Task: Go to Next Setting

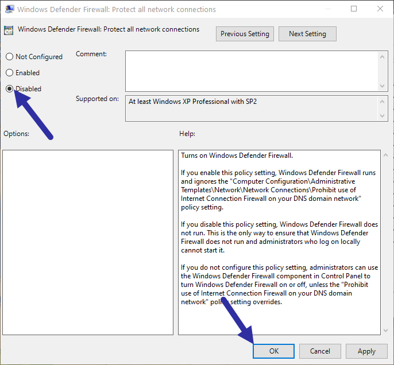Action: click(307, 34)
